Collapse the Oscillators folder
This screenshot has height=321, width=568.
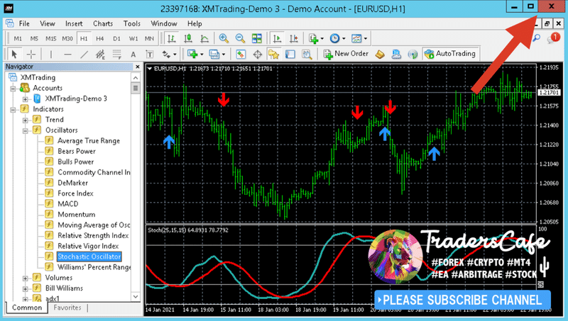click(x=26, y=130)
